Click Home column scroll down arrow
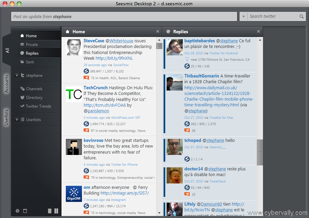The image size is (309, 218). coord(159,213)
